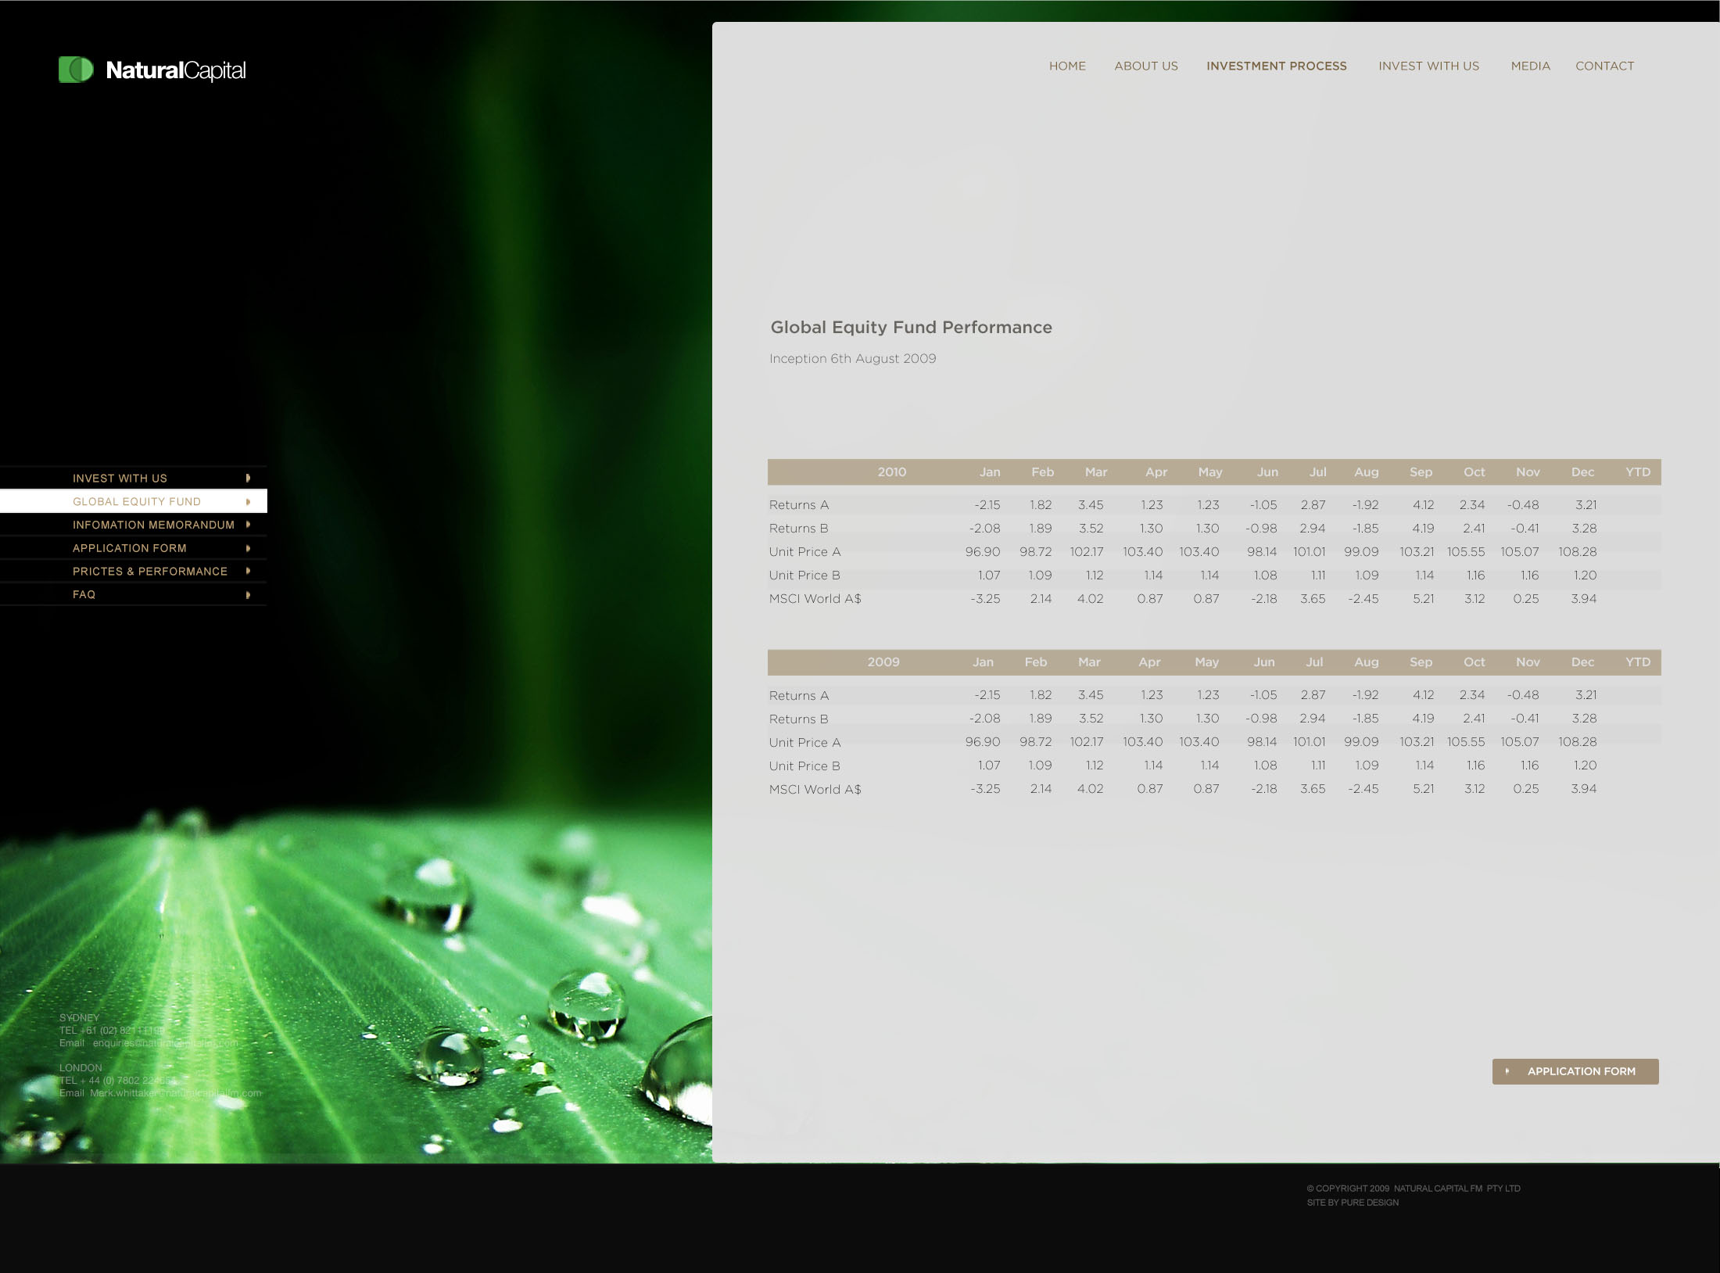Click the arrow icon on Application Form button
The height and width of the screenshot is (1273, 1720).
pos(1507,1071)
